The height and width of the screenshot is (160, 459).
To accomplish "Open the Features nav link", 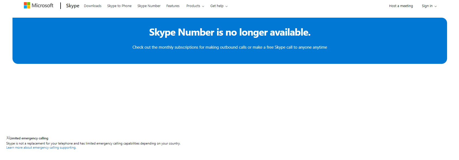I will click(x=173, y=6).
